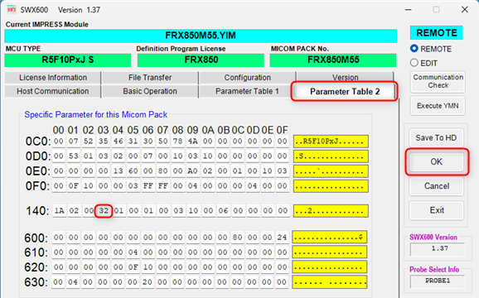Close the SWX600 window
The width and height of the screenshot is (479, 298).
465,10
